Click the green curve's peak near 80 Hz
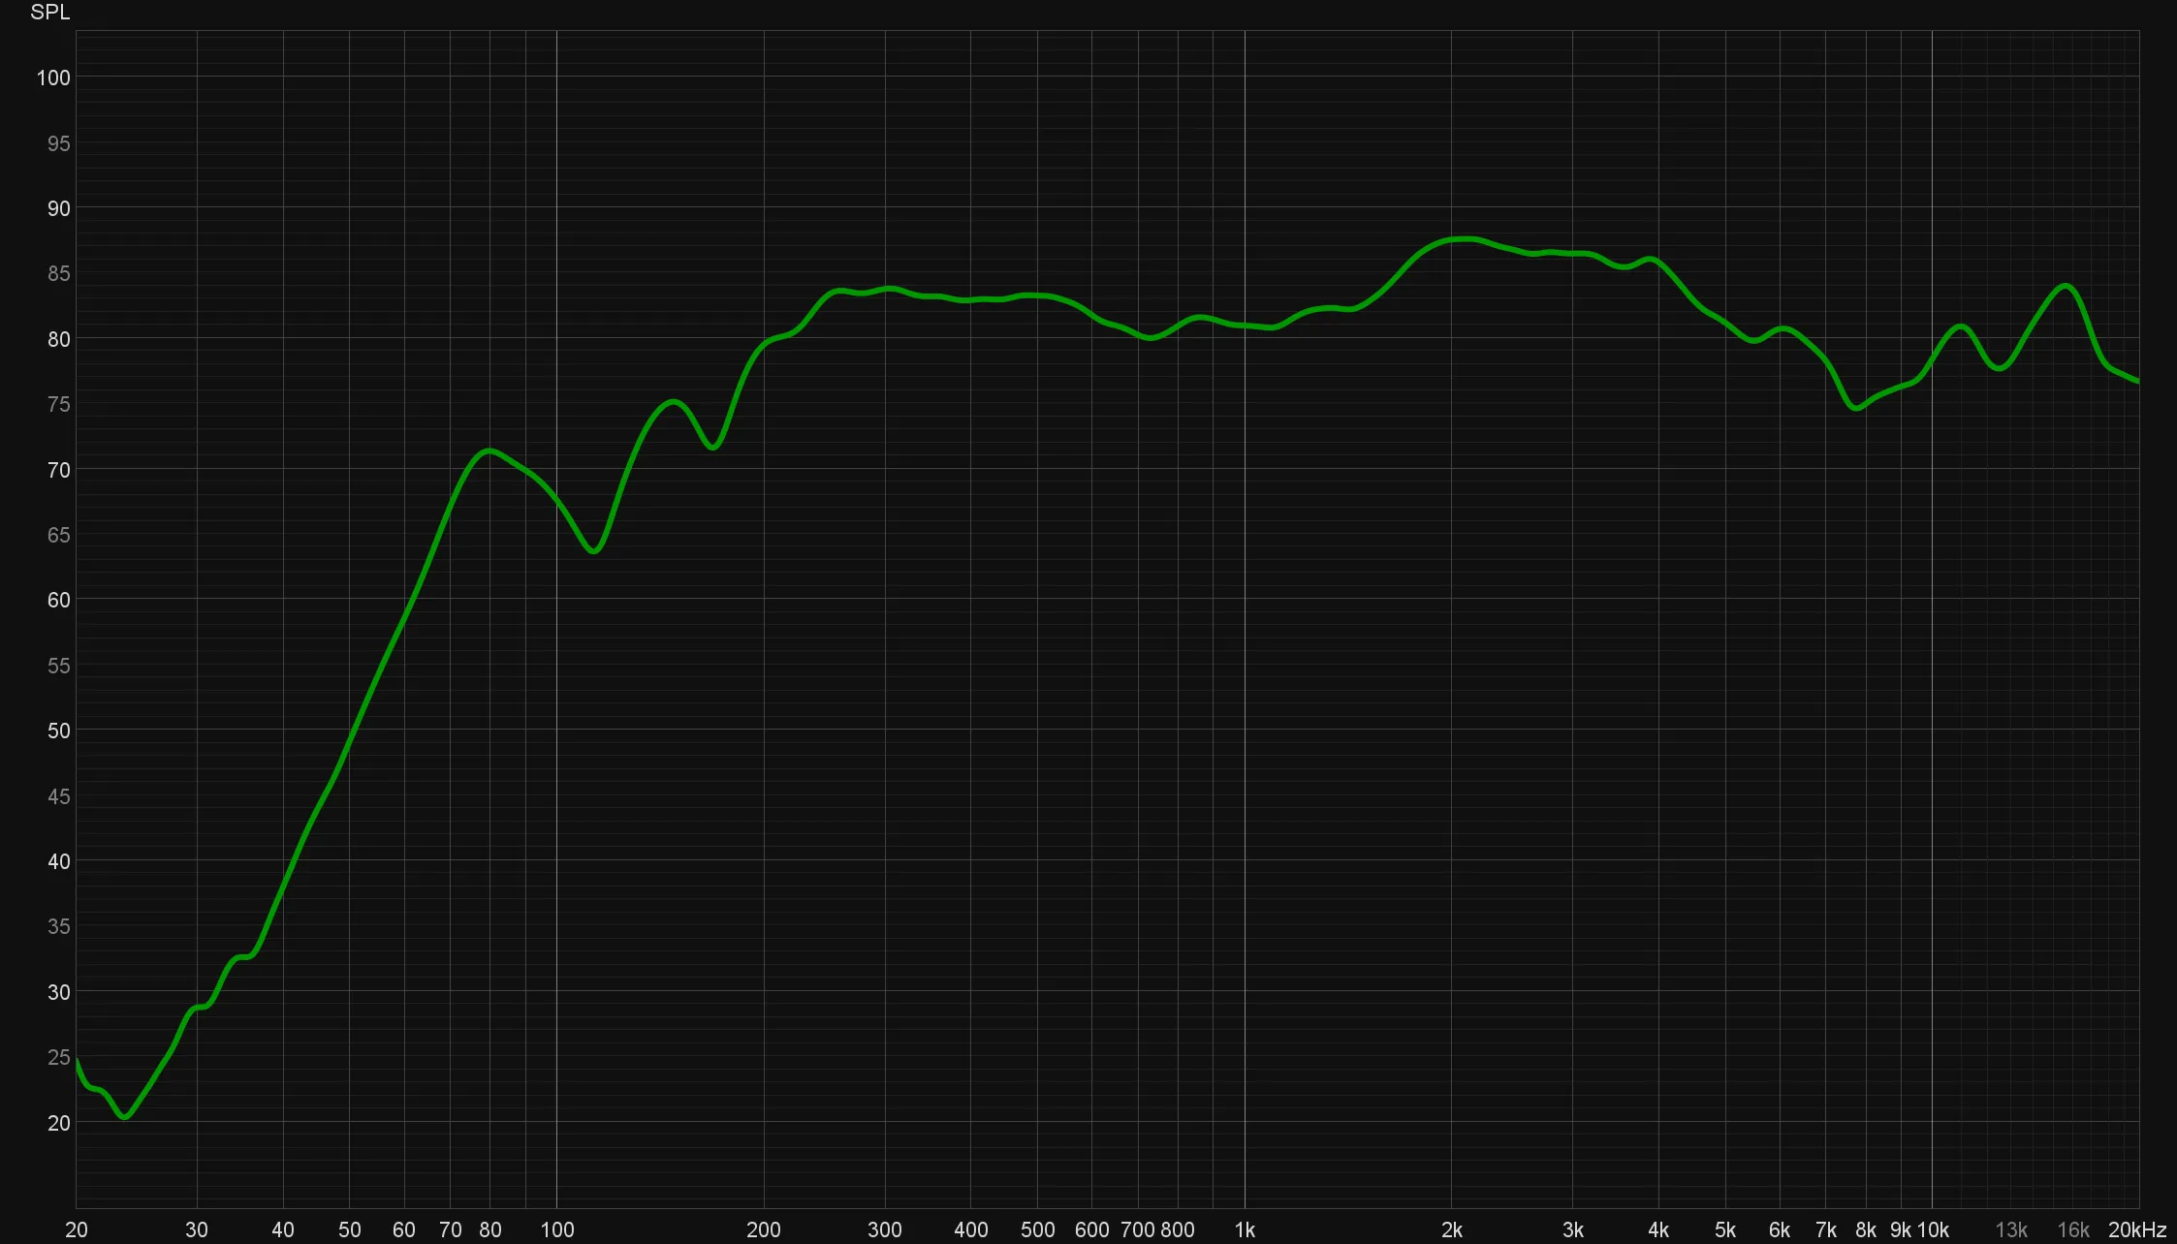The width and height of the screenshot is (2177, 1244). click(489, 451)
